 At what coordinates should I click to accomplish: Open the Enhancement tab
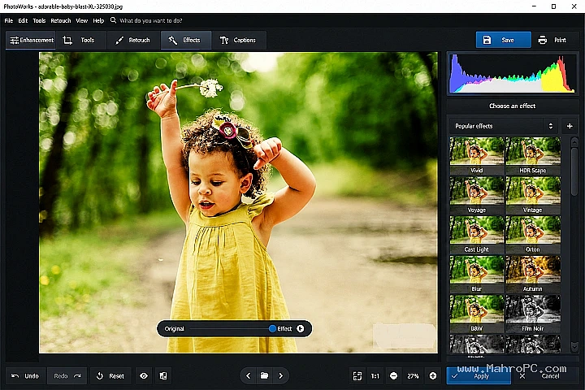(x=31, y=40)
